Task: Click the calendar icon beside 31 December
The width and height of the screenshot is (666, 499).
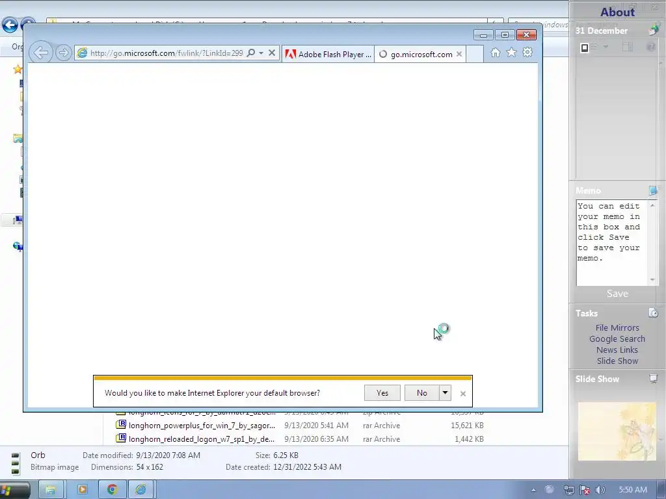Action: point(653,30)
